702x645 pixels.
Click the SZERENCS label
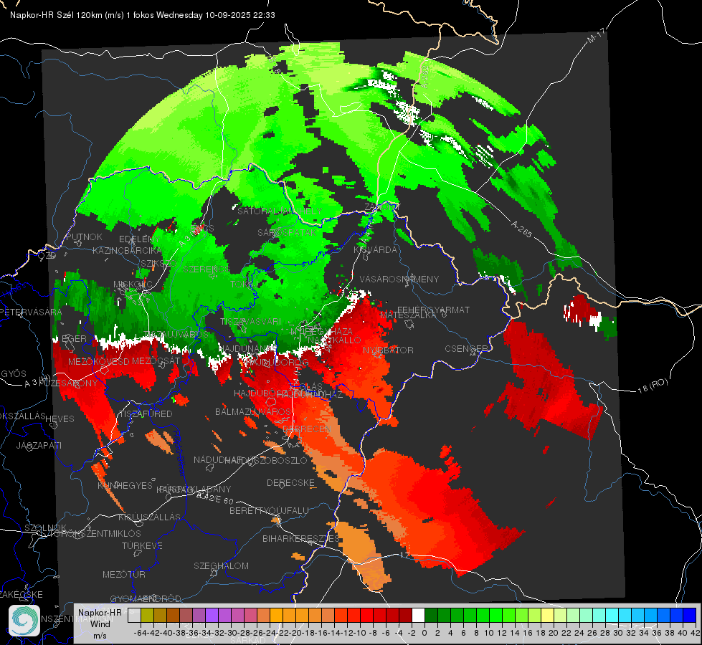206,269
